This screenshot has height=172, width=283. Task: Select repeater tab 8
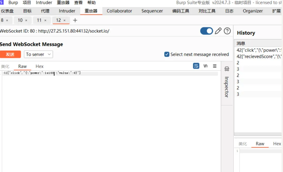coord(2,20)
